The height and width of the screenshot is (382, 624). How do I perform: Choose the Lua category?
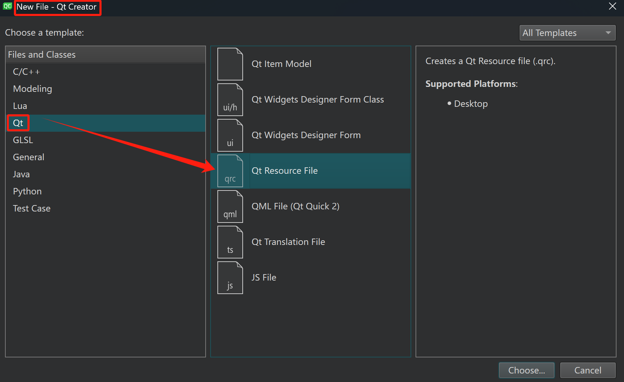click(x=105, y=106)
